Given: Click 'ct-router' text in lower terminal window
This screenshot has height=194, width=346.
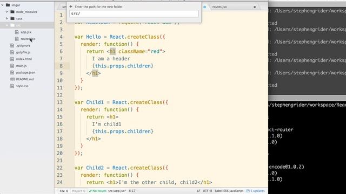Looking at the screenshot, I should click(281, 130).
